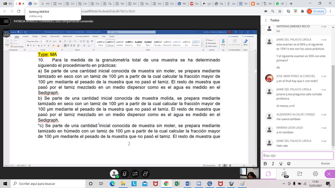335x188 pixels.
Task: Mute the microphone in meeting controls
Action: pos(124,173)
